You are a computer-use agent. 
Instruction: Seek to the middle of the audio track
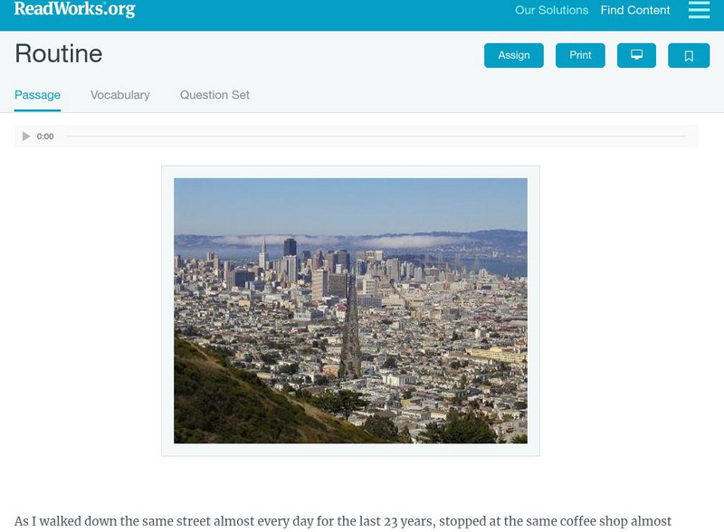click(376, 137)
